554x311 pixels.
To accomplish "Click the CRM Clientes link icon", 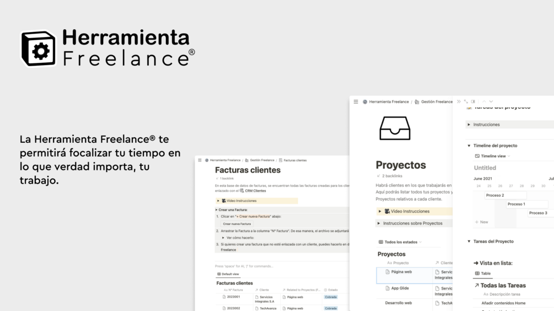I will coord(242,190).
